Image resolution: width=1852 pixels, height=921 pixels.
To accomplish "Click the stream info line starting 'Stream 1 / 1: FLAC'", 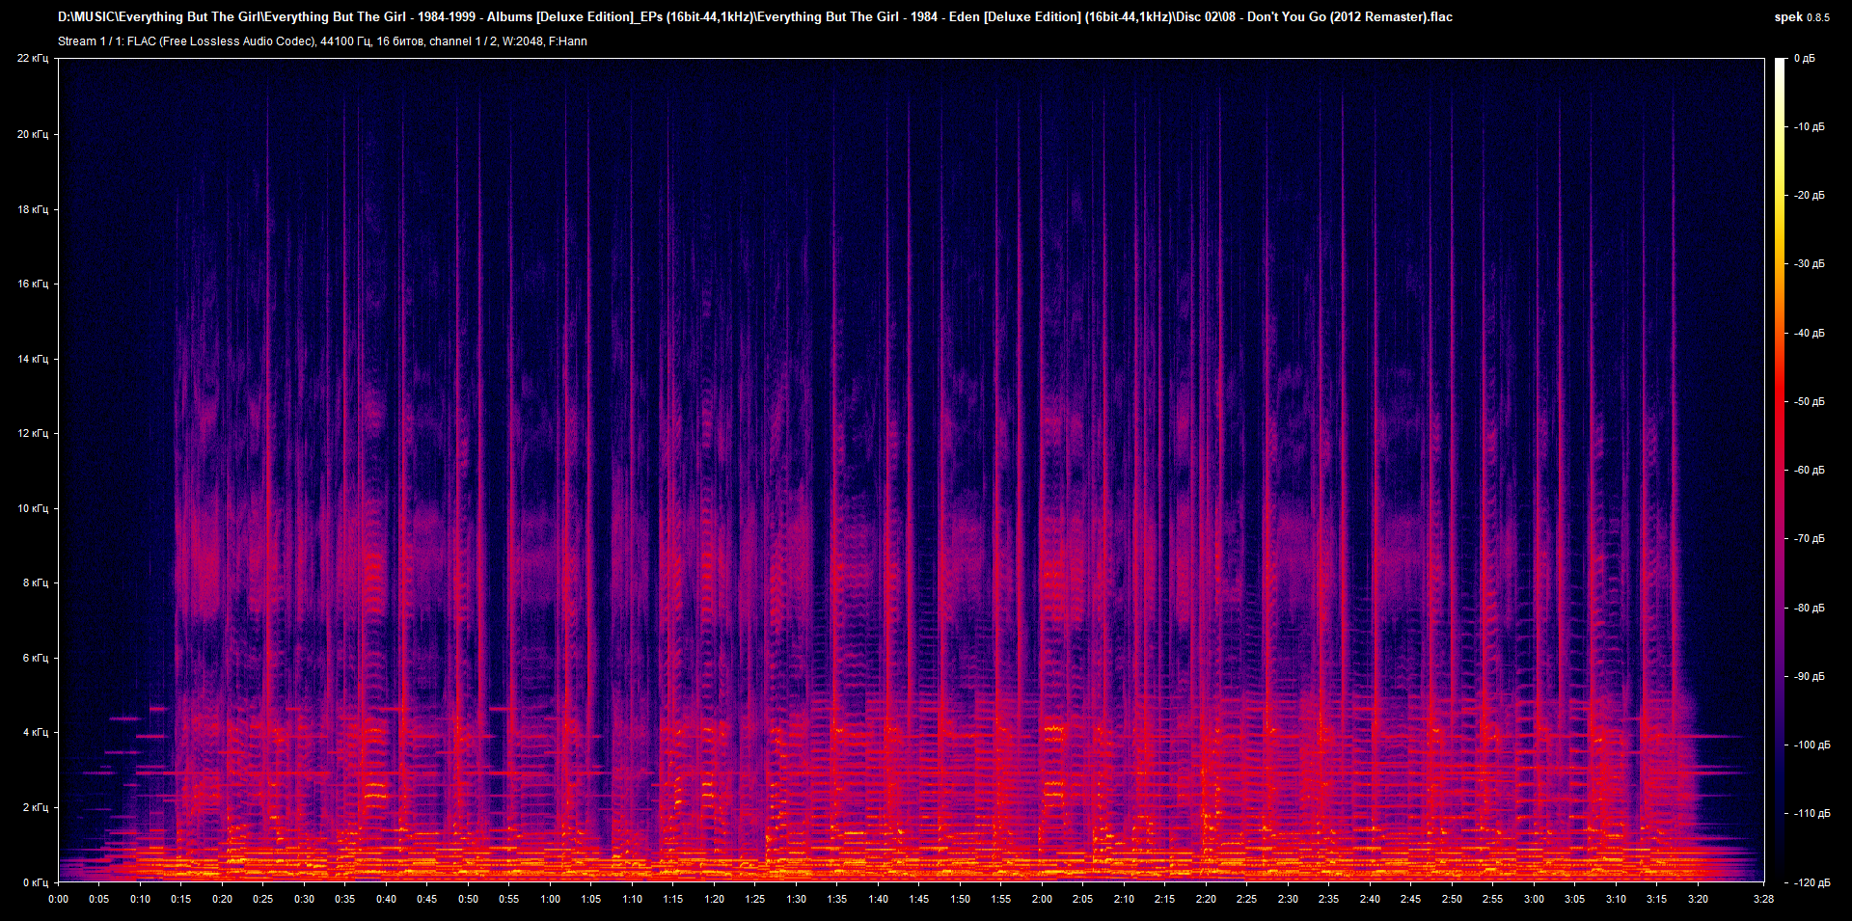I will click(322, 41).
